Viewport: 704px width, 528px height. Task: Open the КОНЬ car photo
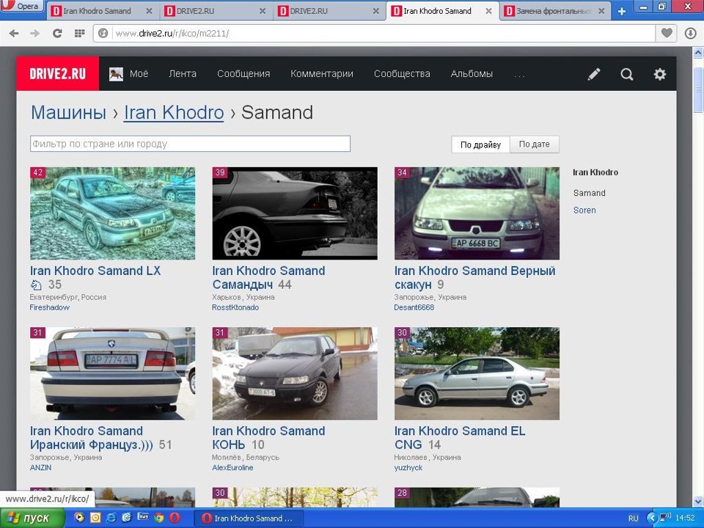click(295, 373)
